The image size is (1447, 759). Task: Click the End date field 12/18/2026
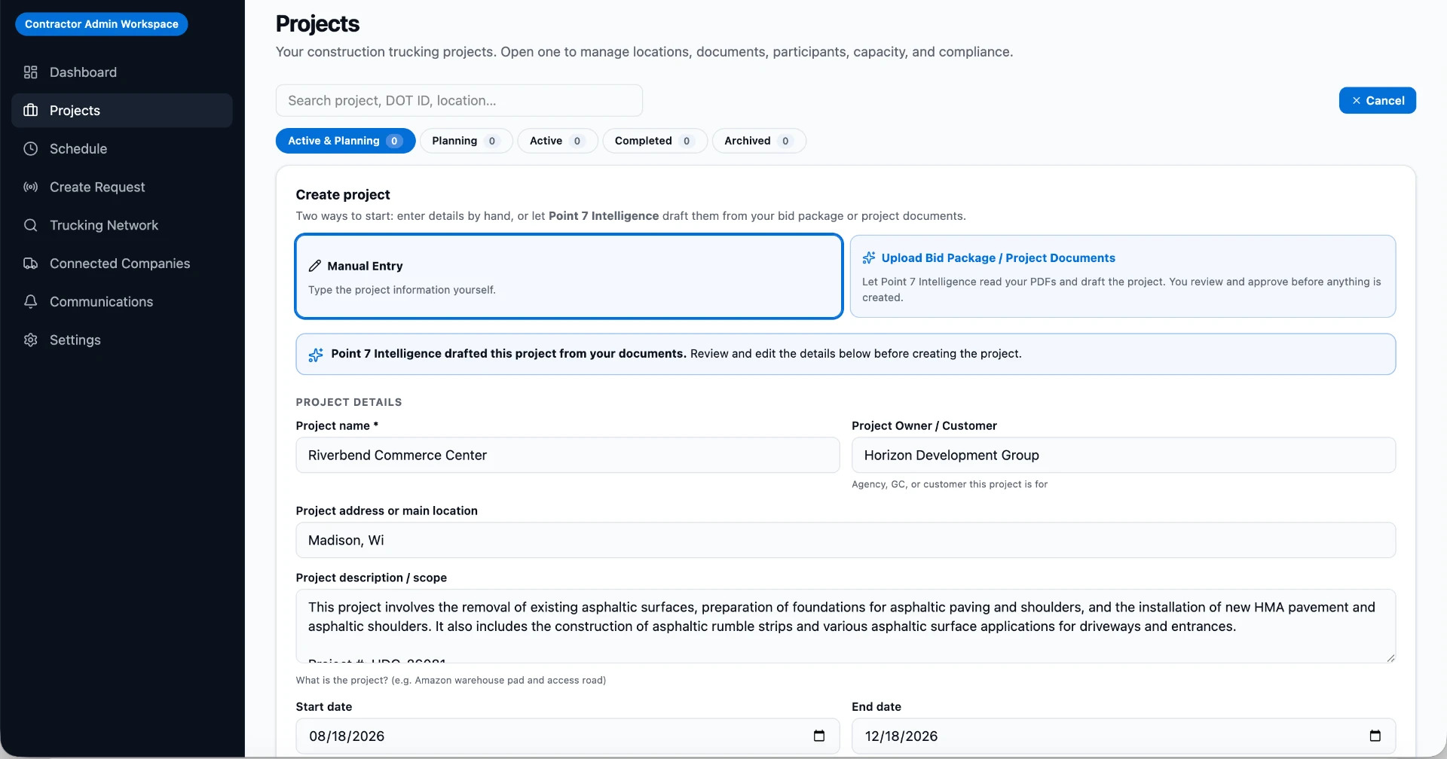coord(1123,736)
